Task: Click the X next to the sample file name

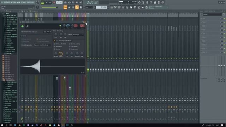Action: 50,32
